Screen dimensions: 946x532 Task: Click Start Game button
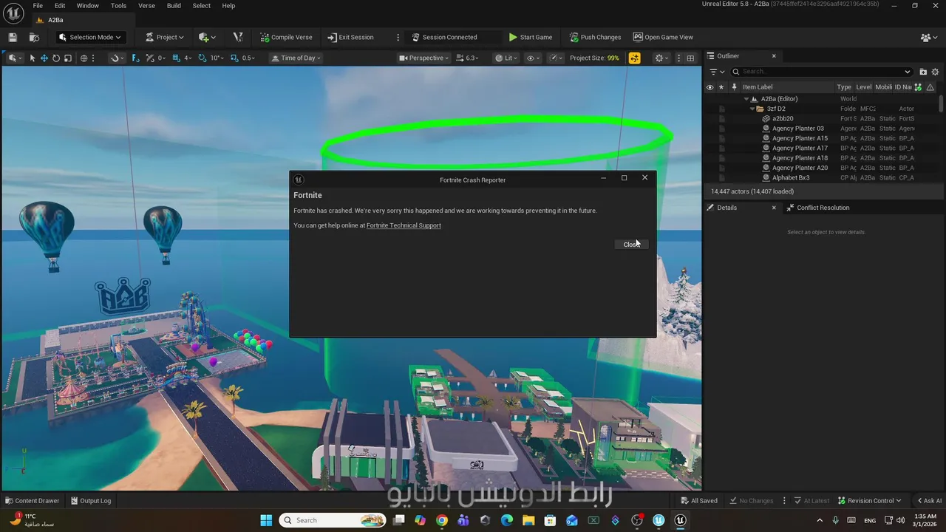(x=531, y=37)
